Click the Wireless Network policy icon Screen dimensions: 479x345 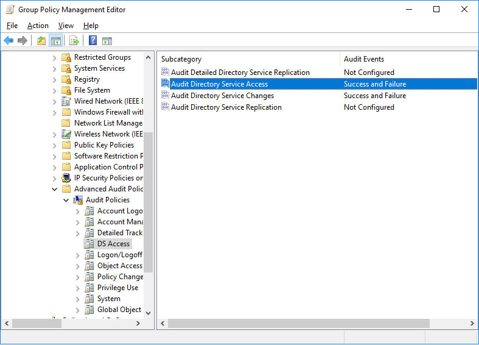click(66, 134)
